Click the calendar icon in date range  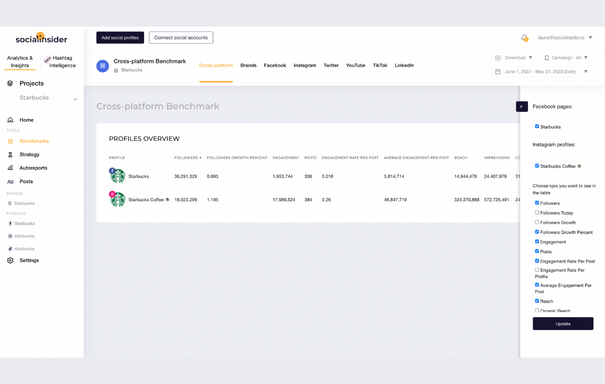click(498, 72)
